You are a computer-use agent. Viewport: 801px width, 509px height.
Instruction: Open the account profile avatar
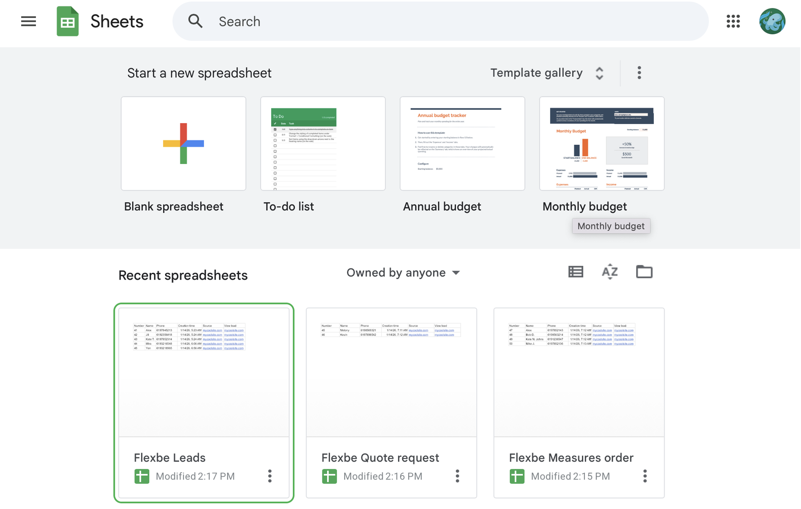pos(772,21)
